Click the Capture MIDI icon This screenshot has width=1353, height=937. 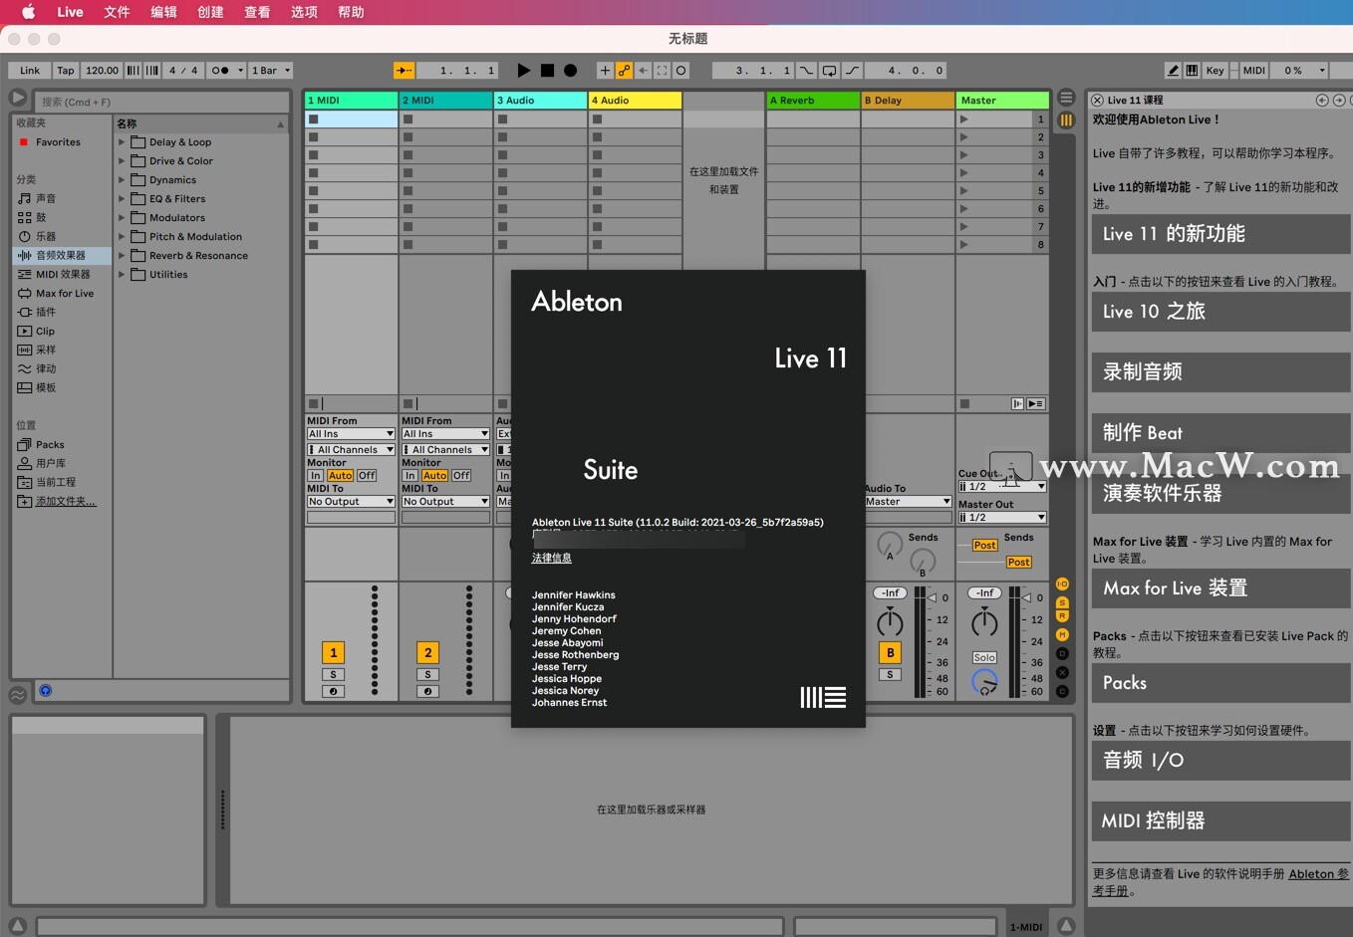662,71
